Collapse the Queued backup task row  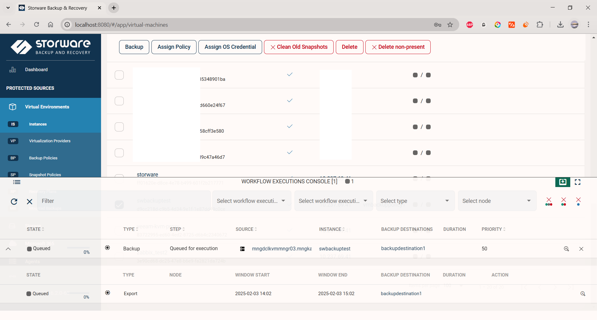coord(8,249)
